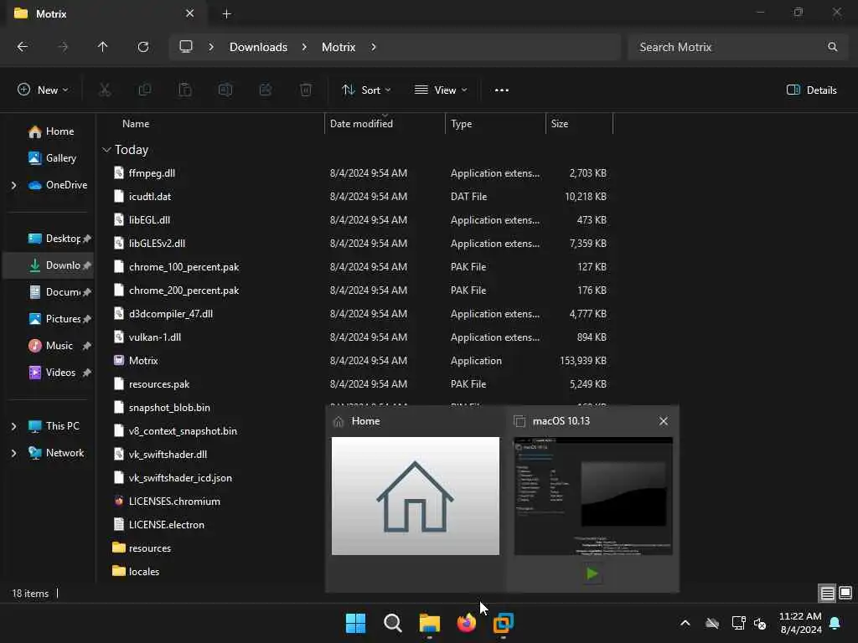858x643 pixels.
Task: Sort by Name column header
Action: click(x=136, y=124)
